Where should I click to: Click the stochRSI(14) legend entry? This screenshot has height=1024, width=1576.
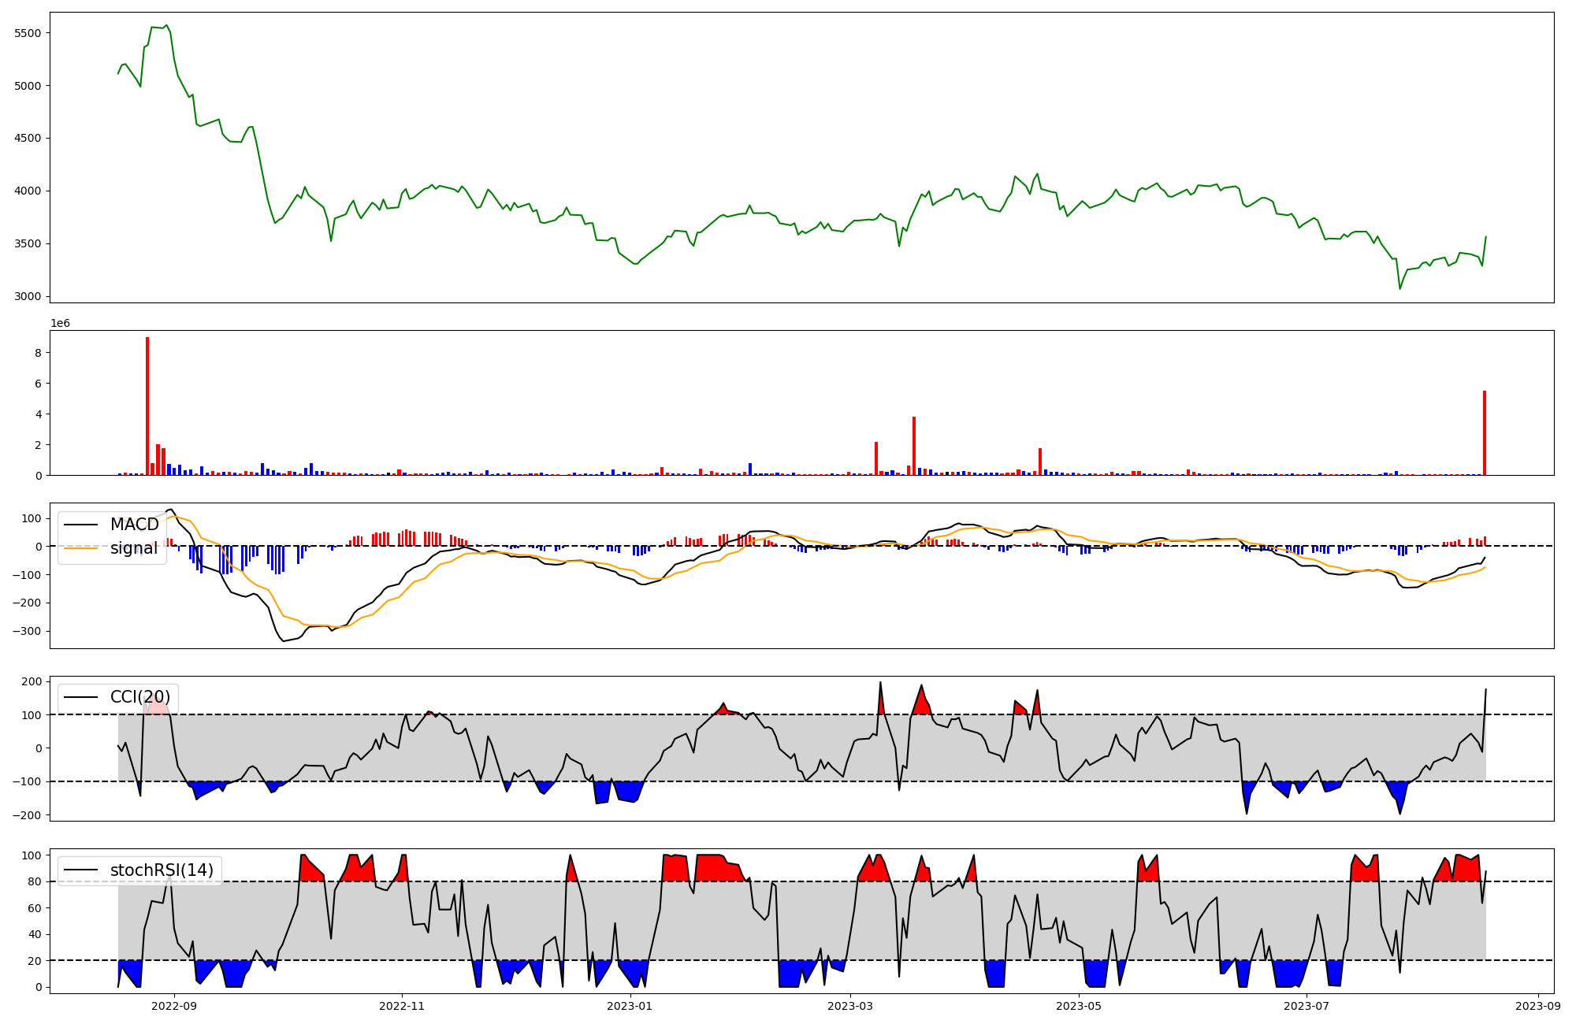162,870
